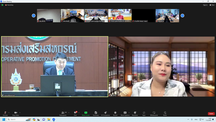
Task: Start Record in toolbar
Action: point(115,113)
